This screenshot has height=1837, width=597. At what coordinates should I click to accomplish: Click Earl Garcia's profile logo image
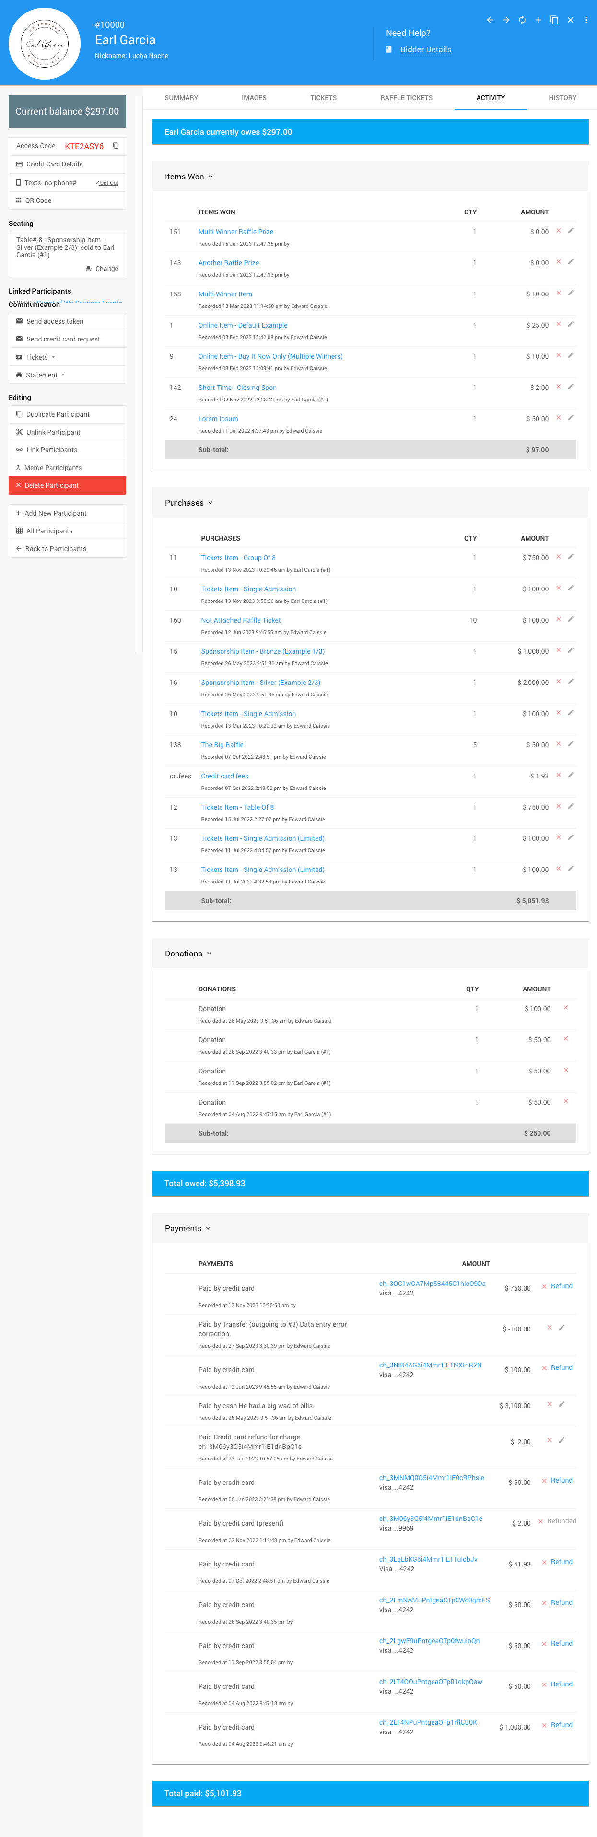(x=44, y=44)
